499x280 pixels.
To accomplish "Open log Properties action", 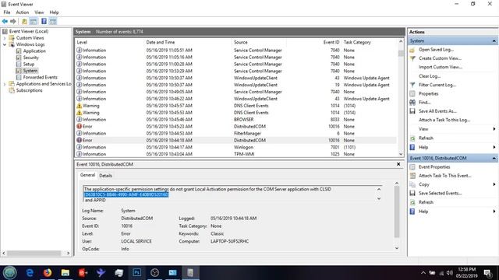I will (428, 93).
